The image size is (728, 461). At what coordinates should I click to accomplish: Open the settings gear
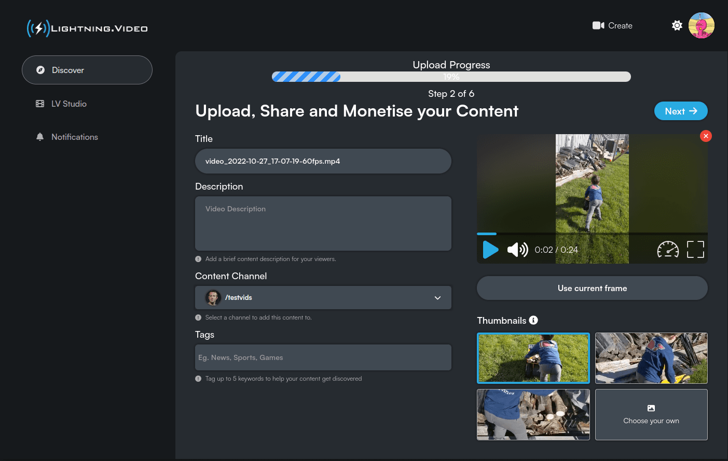click(677, 25)
